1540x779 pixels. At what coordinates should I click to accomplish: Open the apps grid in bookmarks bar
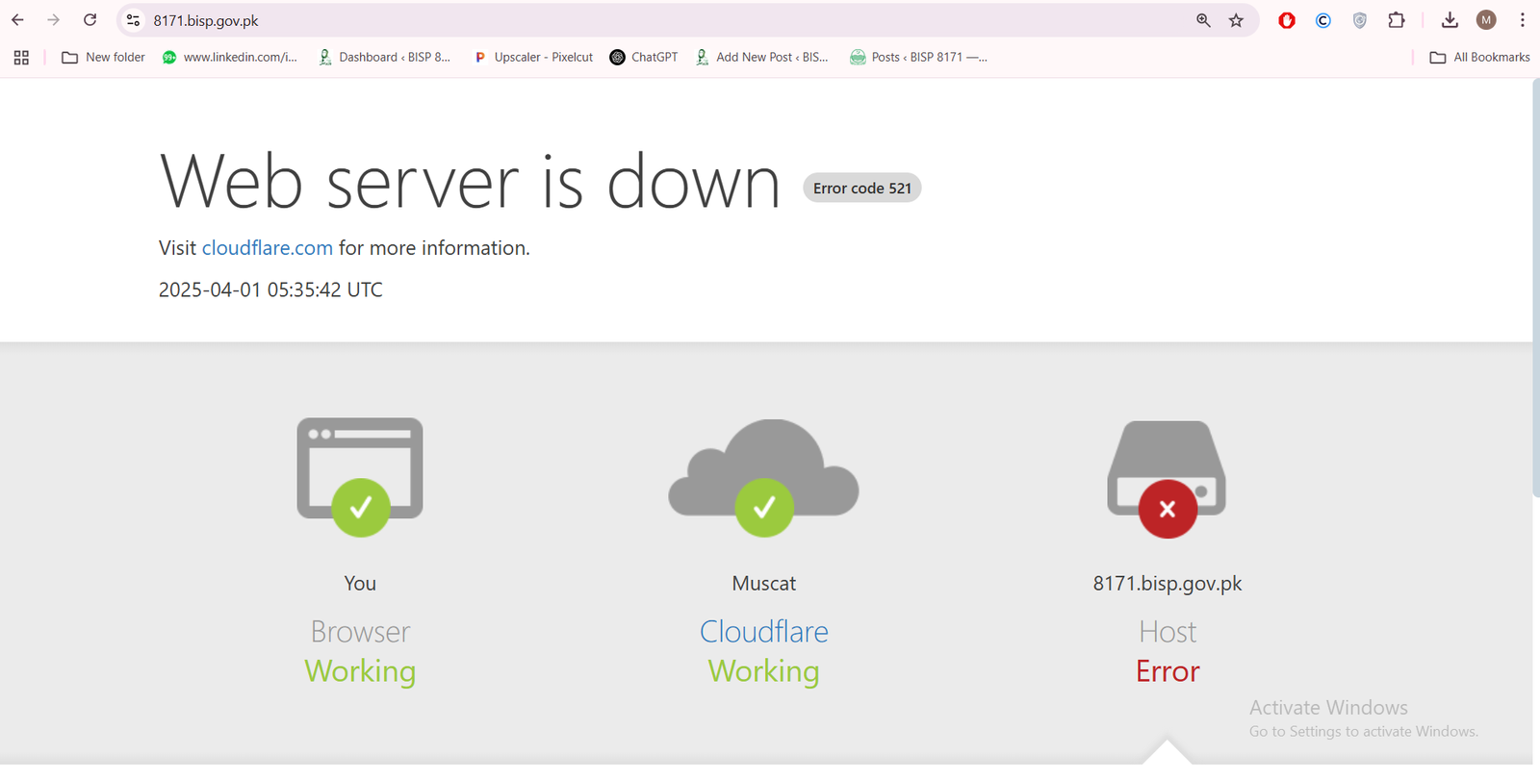(21, 58)
